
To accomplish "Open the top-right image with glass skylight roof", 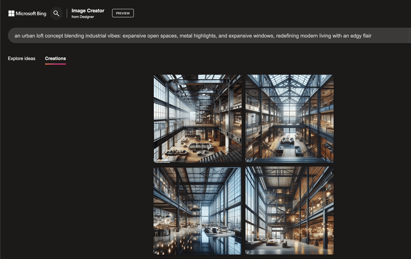I will pos(289,118).
